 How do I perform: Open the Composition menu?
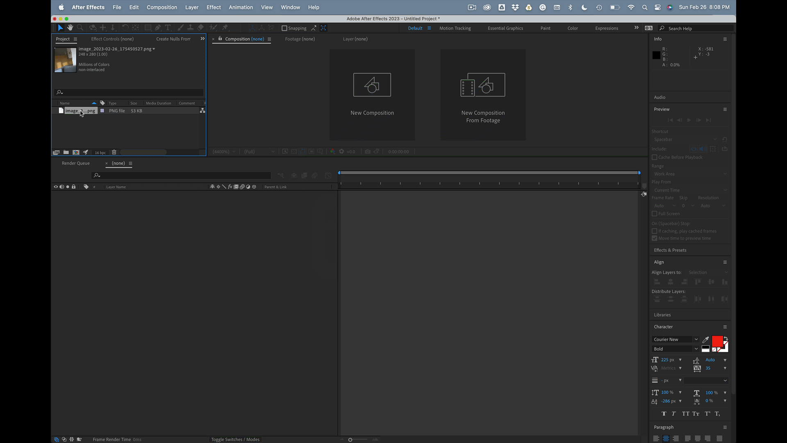pos(161,7)
